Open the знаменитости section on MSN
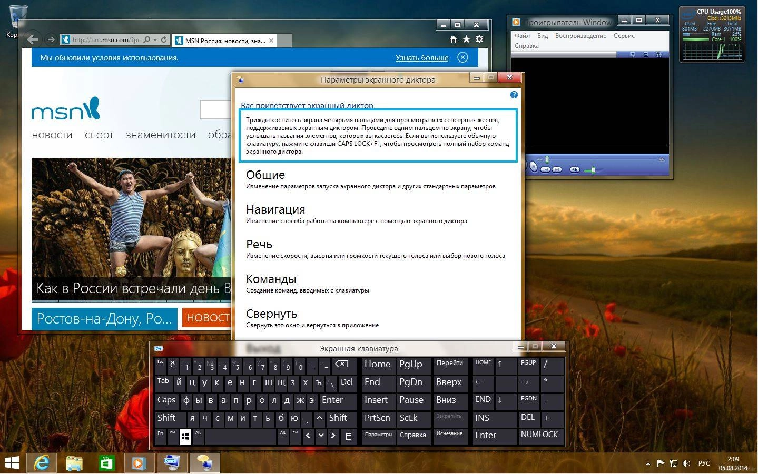This screenshot has width=758, height=474. click(x=161, y=135)
